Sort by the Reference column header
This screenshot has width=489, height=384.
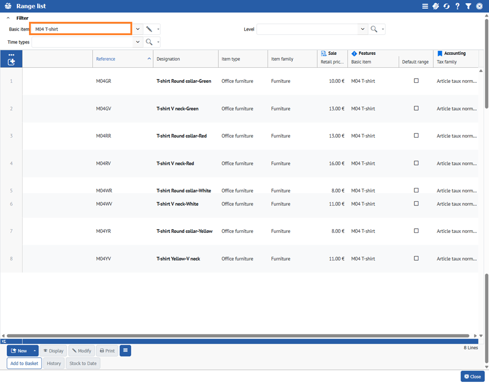(x=106, y=59)
